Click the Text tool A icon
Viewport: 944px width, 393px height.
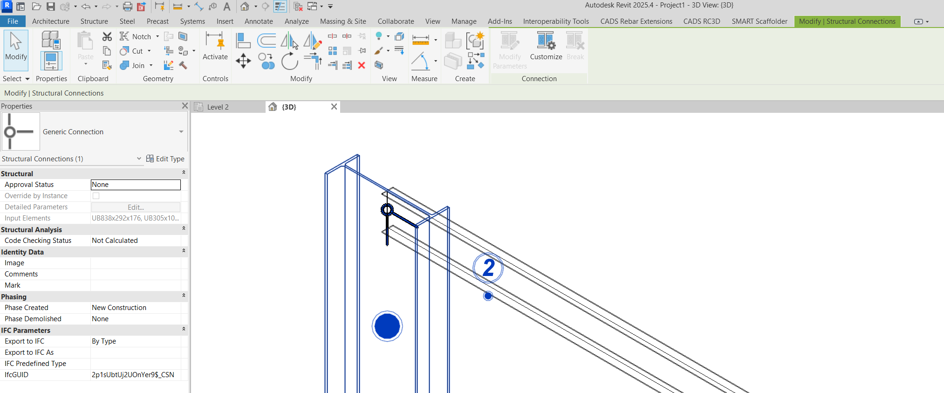(227, 7)
